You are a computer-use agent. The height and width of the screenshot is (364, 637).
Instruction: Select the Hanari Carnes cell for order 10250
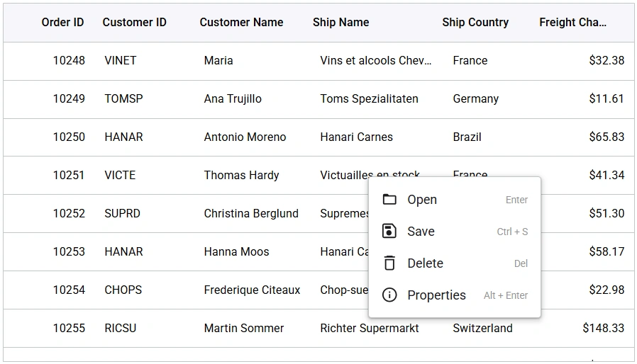pos(356,137)
